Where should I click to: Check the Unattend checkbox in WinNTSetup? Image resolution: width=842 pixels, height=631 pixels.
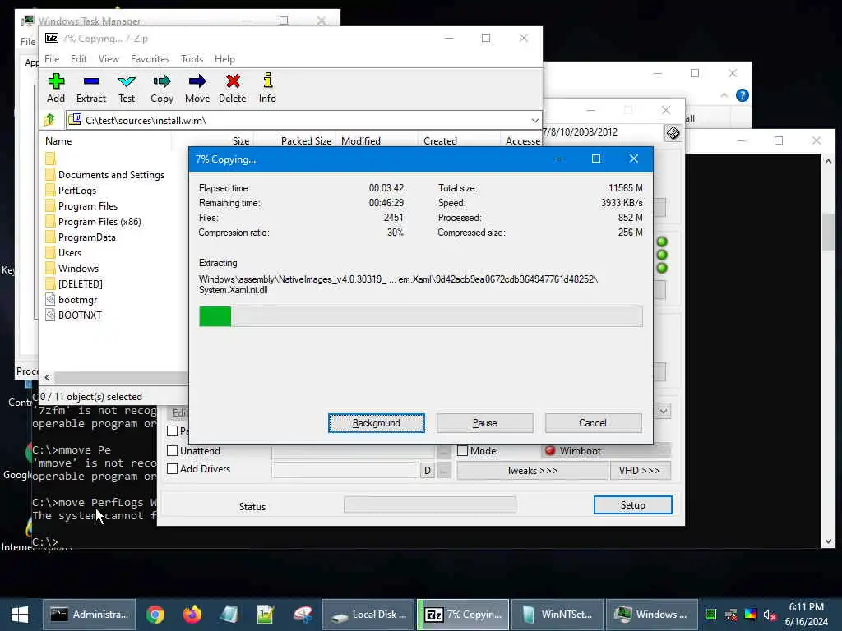pyautogui.click(x=173, y=451)
